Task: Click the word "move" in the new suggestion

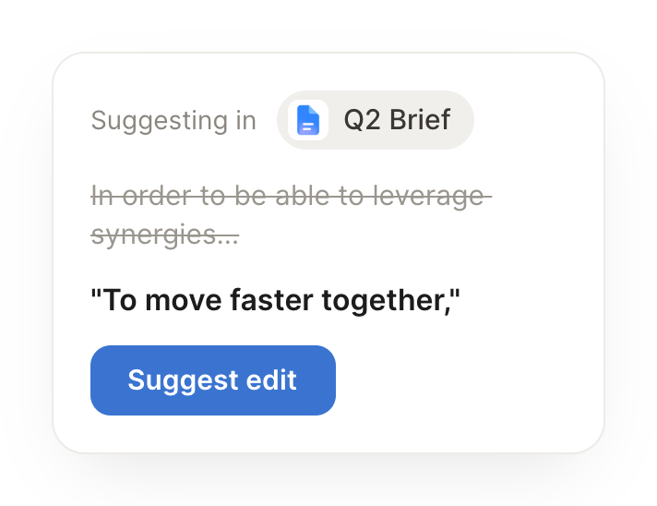Action: click(x=183, y=301)
